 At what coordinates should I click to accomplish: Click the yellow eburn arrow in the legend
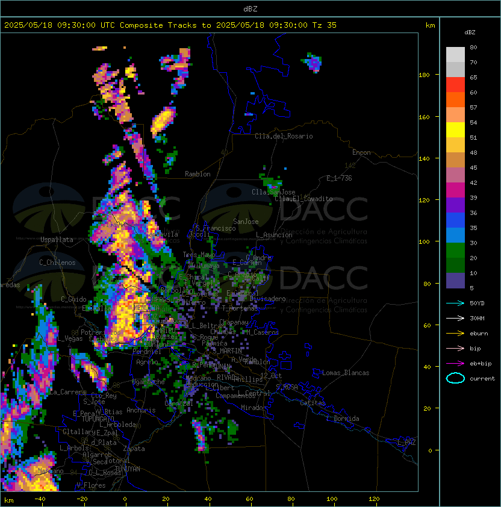(455, 334)
